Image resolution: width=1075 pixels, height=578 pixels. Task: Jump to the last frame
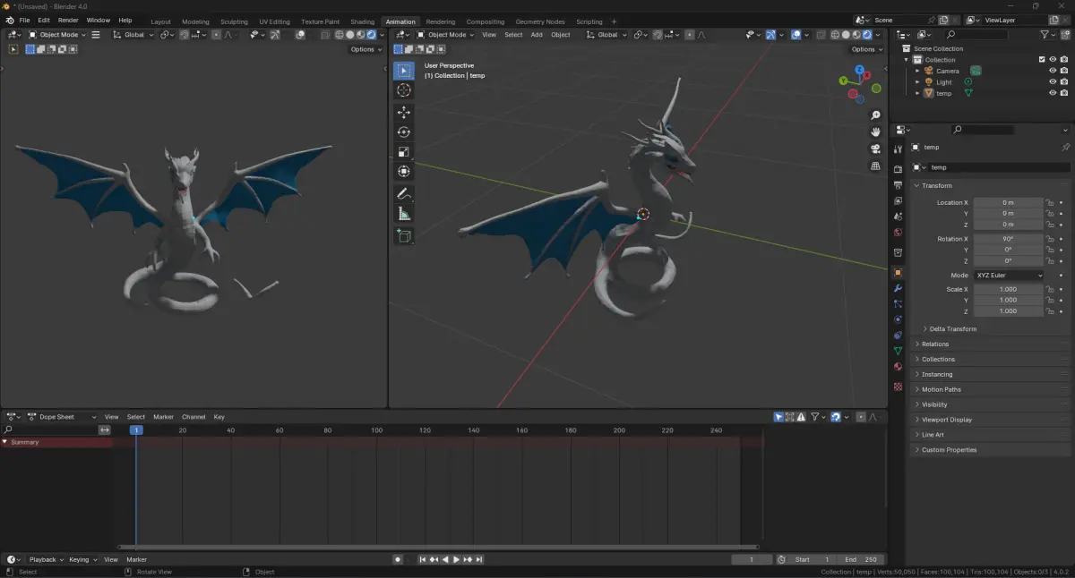479,559
